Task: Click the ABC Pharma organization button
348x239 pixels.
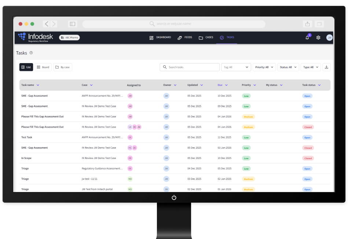Action: pos(69,37)
